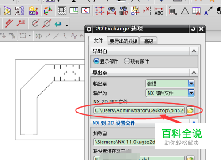Open the 输出为 NX 部件文件 dropdown
Screen dimensions: 221x160
(x=170, y=93)
